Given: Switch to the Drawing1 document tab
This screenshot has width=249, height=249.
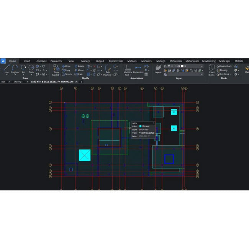Looking at the screenshot, I should (x=19, y=82).
